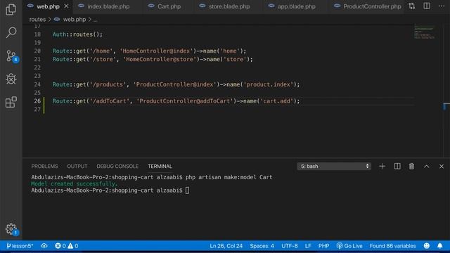Click the lesson5* git branch indicator

pyautogui.click(x=20, y=246)
